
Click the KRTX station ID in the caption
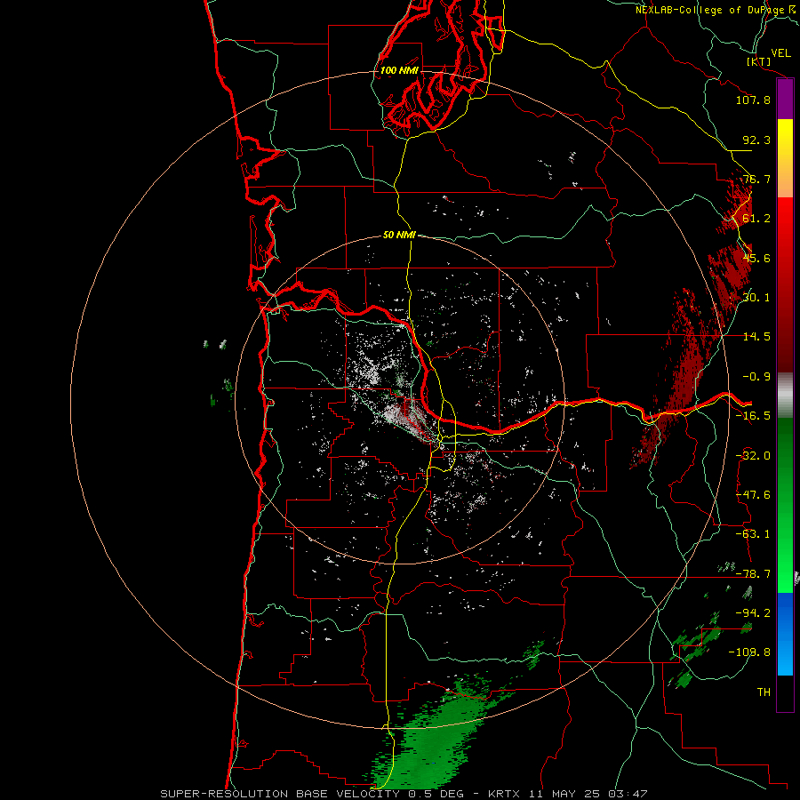tap(504, 794)
